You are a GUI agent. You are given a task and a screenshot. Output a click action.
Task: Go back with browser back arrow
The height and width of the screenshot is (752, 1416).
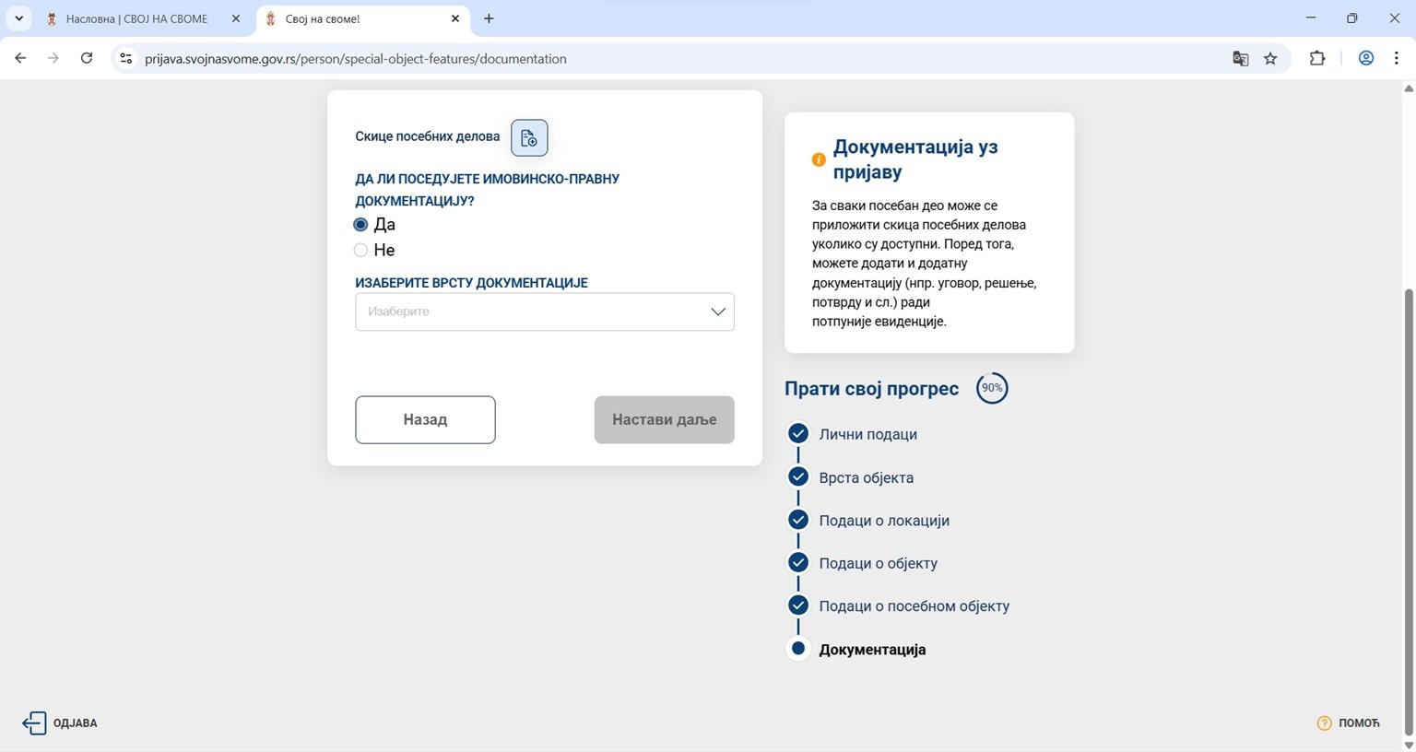coord(20,58)
